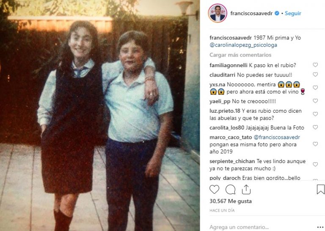The height and width of the screenshot is (231, 325).
Task: Open the @carolinalopezg_psicologa mention
Action: pos(243,45)
